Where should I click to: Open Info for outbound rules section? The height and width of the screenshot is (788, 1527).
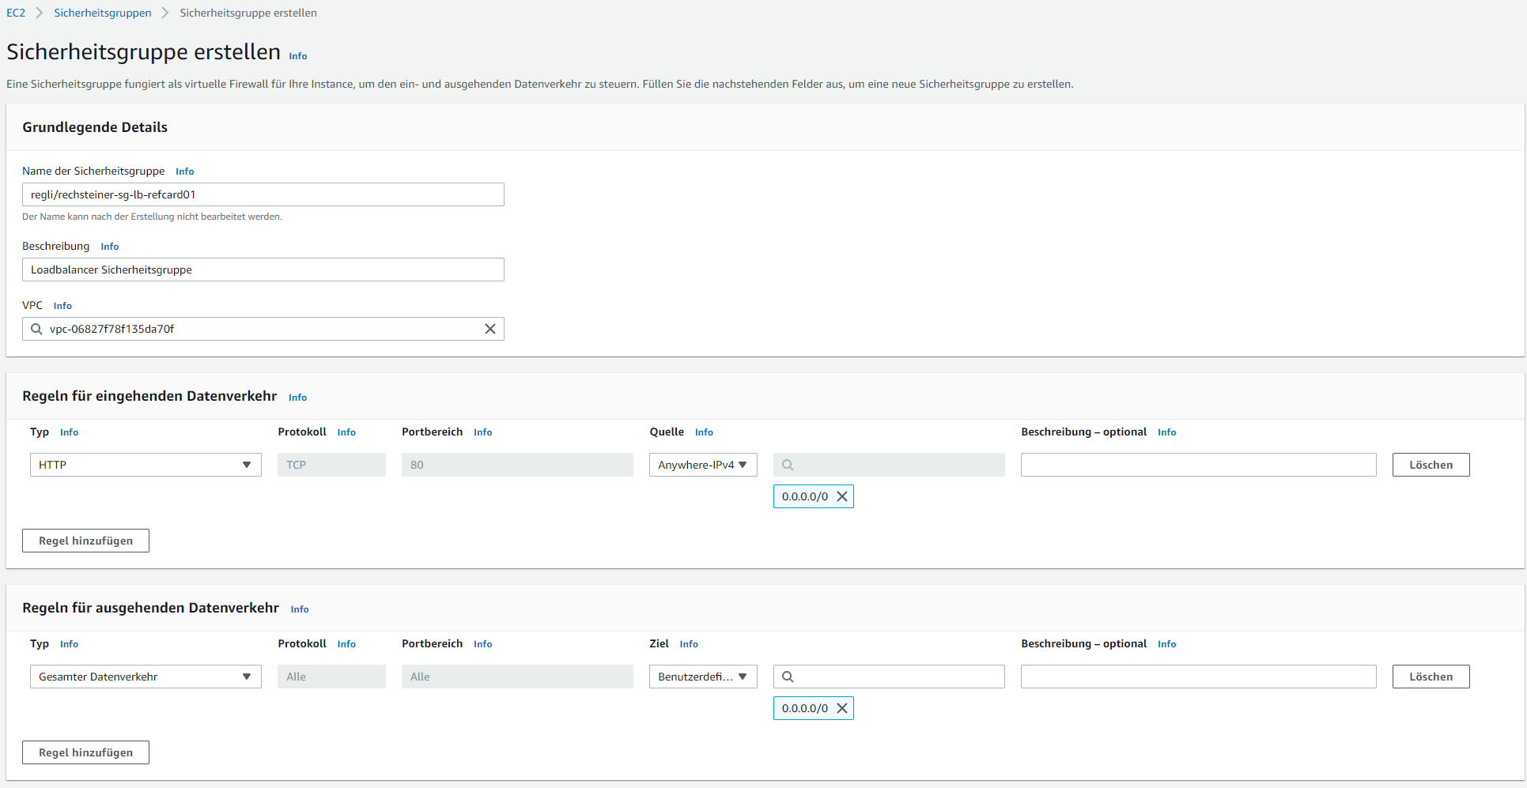point(299,609)
